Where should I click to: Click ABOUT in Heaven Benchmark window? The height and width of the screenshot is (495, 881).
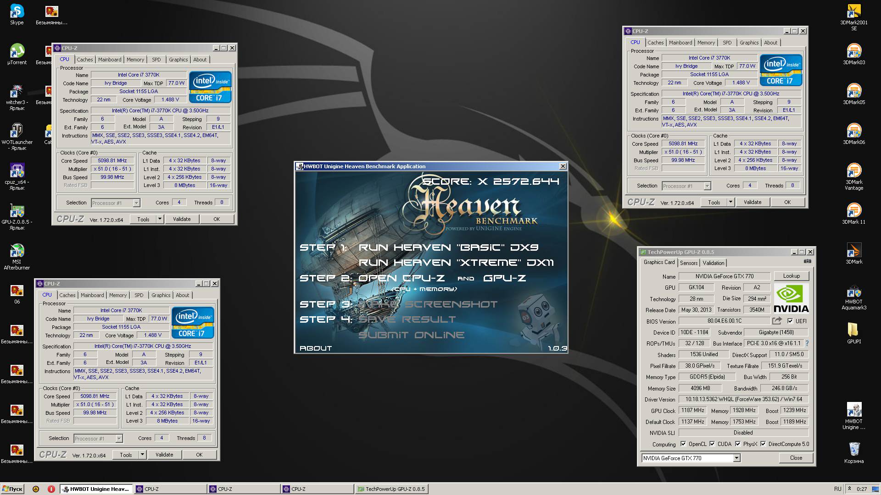point(316,348)
